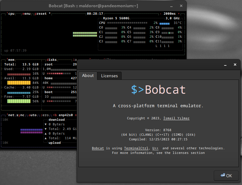This screenshot has width=242, height=185.
Task: Click the disks panel header
Action: [x=52, y=60]
